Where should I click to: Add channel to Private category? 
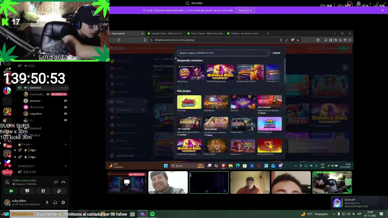[x=65, y=144]
